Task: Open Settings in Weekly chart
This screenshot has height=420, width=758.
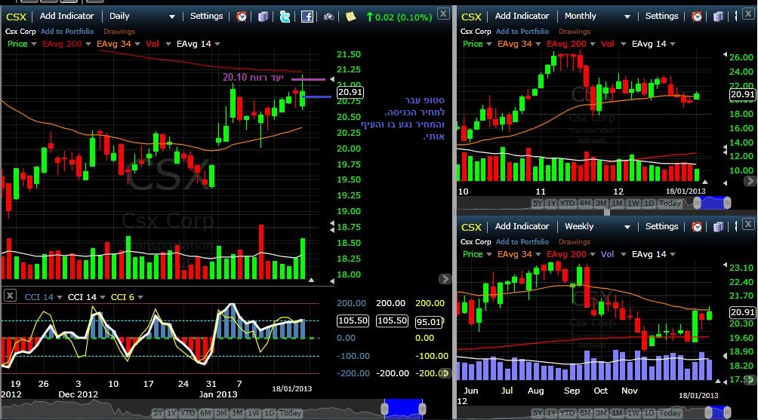Action: (x=662, y=226)
